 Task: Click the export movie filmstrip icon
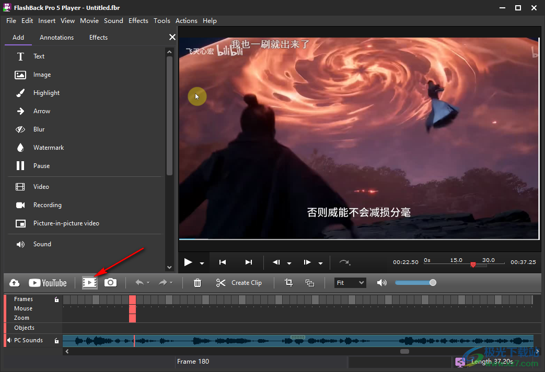click(89, 283)
